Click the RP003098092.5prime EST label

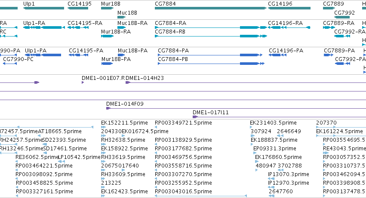coord(44,174)
